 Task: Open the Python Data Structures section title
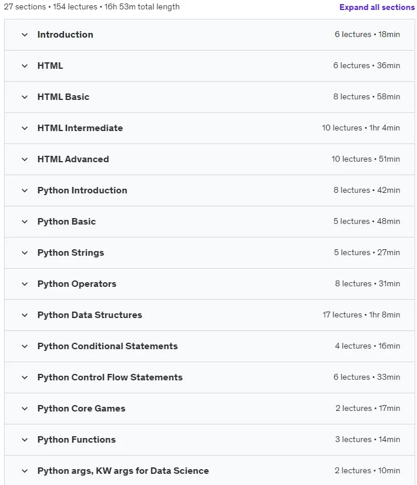(x=90, y=315)
